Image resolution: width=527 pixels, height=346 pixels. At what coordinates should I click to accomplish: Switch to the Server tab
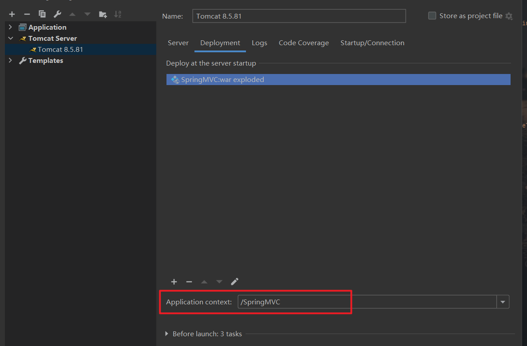point(178,43)
